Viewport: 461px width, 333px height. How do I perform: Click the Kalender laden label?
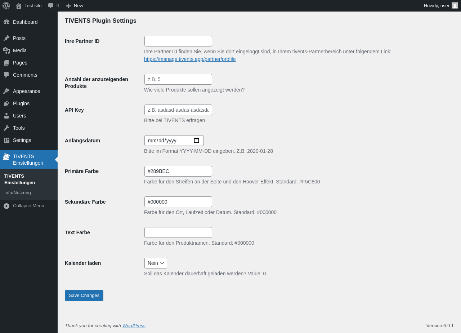coord(83,263)
